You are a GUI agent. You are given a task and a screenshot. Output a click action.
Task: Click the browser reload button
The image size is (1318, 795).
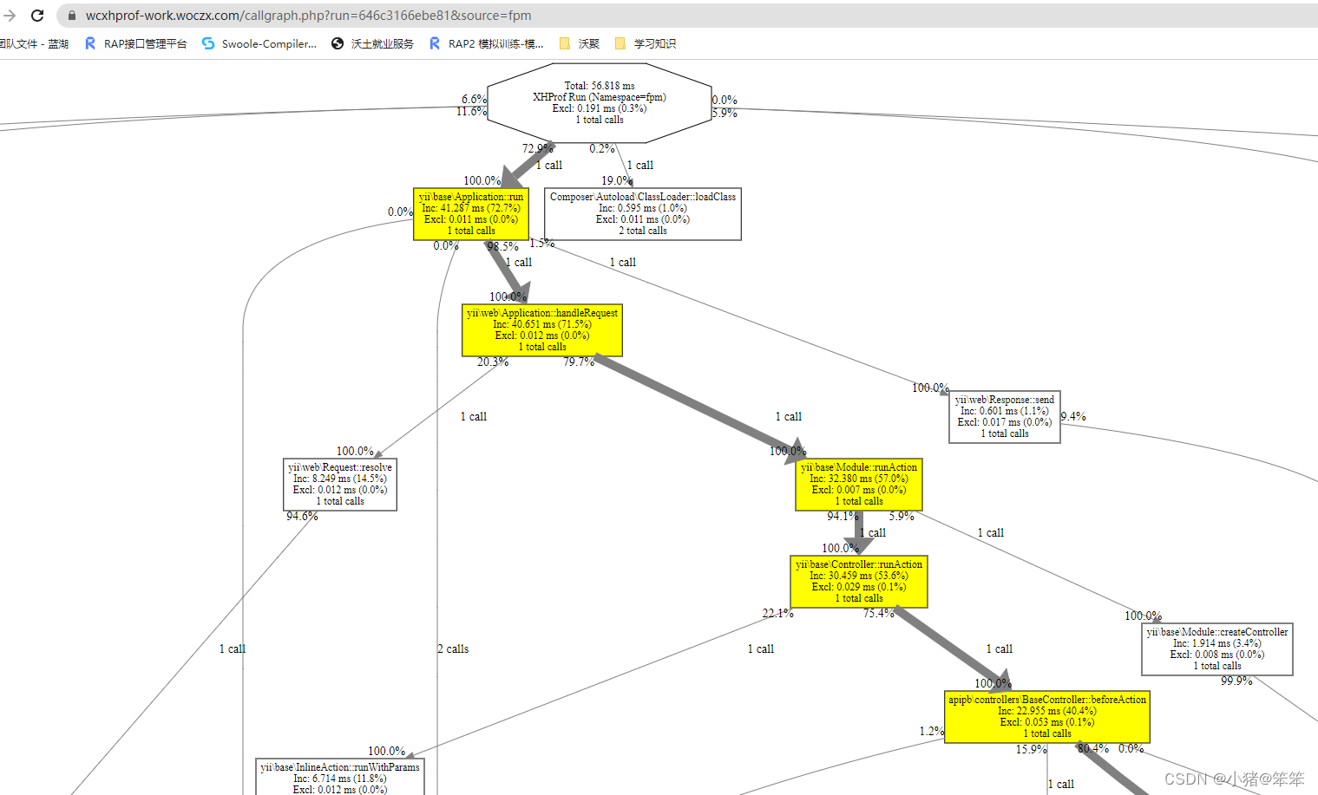click(37, 16)
